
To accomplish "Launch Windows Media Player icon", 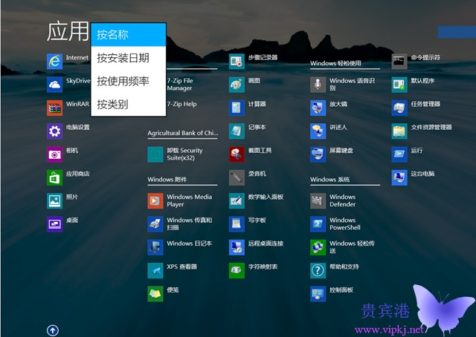I will click(x=155, y=201).
